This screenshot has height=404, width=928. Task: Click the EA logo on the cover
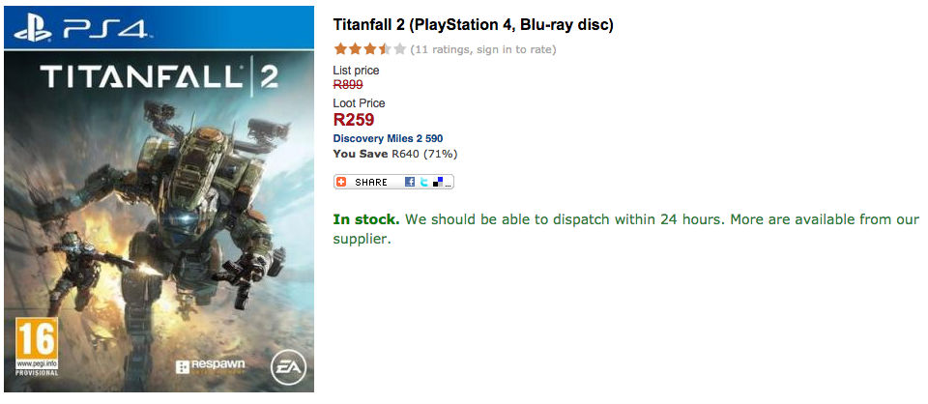click(x=286, y=367)
